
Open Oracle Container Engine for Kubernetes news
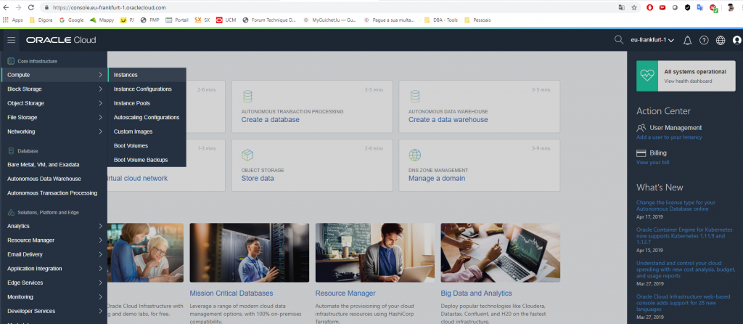tap(685, 235)
